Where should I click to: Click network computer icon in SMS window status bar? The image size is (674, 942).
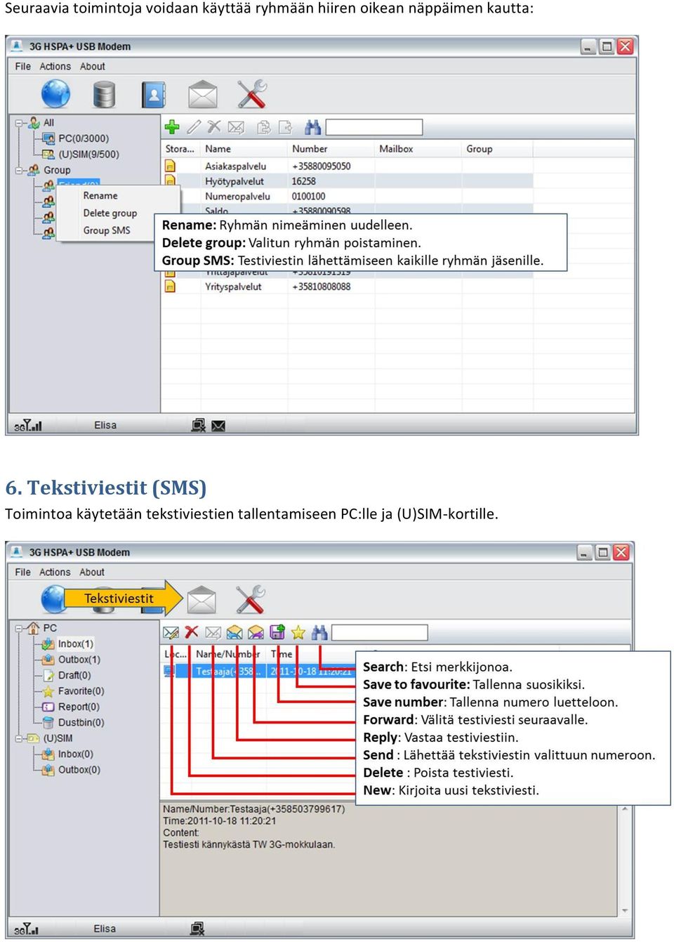tap(198, 929)
